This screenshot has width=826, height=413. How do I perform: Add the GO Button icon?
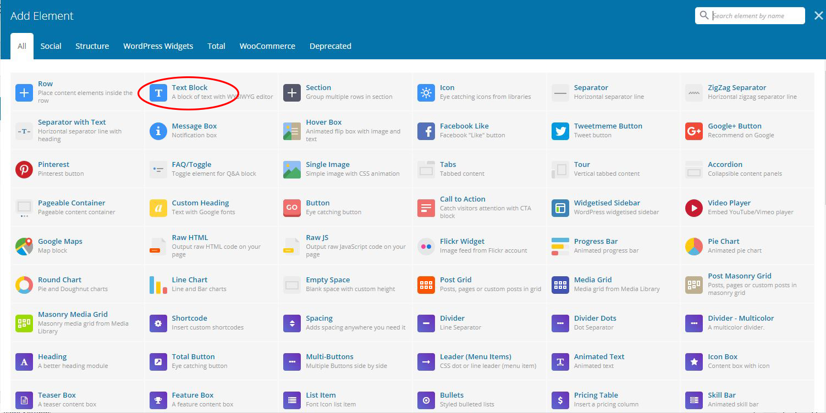[x=292, y=208]
